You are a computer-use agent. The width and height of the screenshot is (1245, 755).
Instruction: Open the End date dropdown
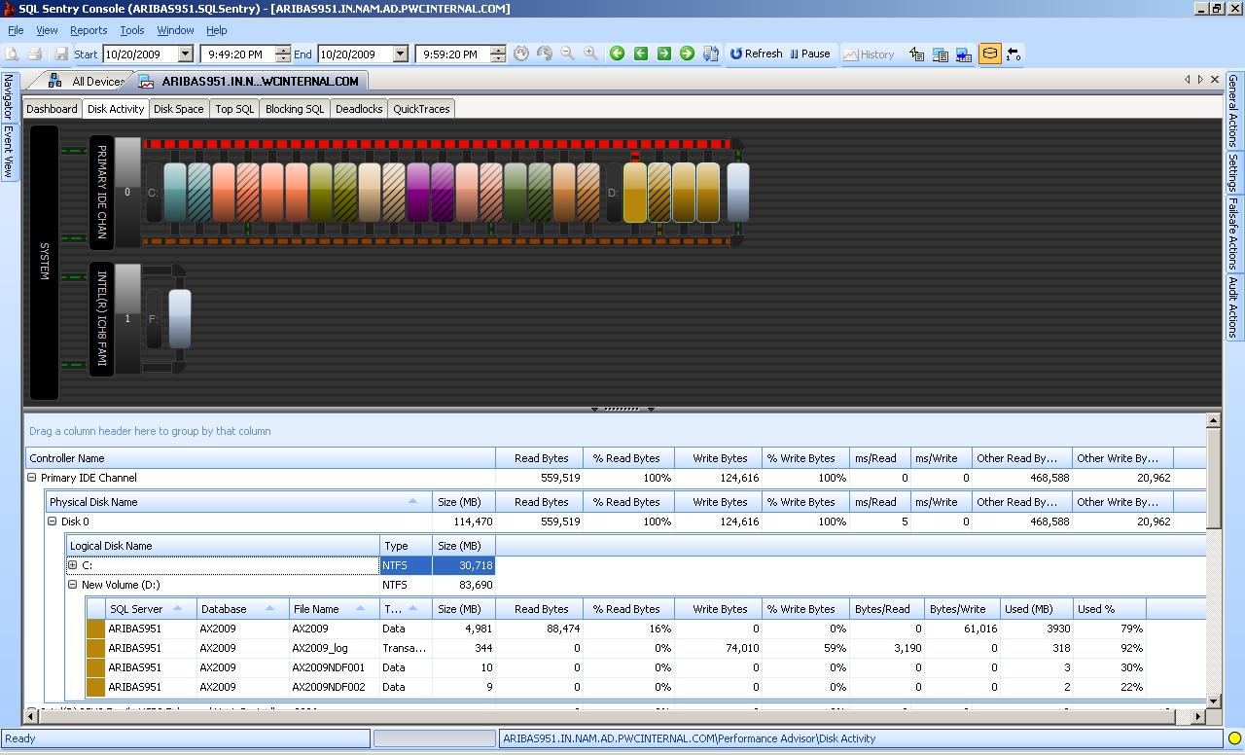point(400,54)
